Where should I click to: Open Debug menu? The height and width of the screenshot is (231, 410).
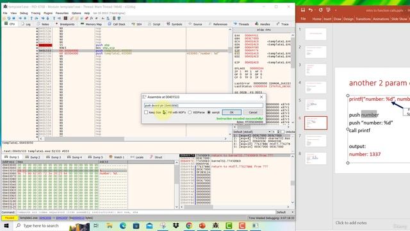[x=24, y=13]
